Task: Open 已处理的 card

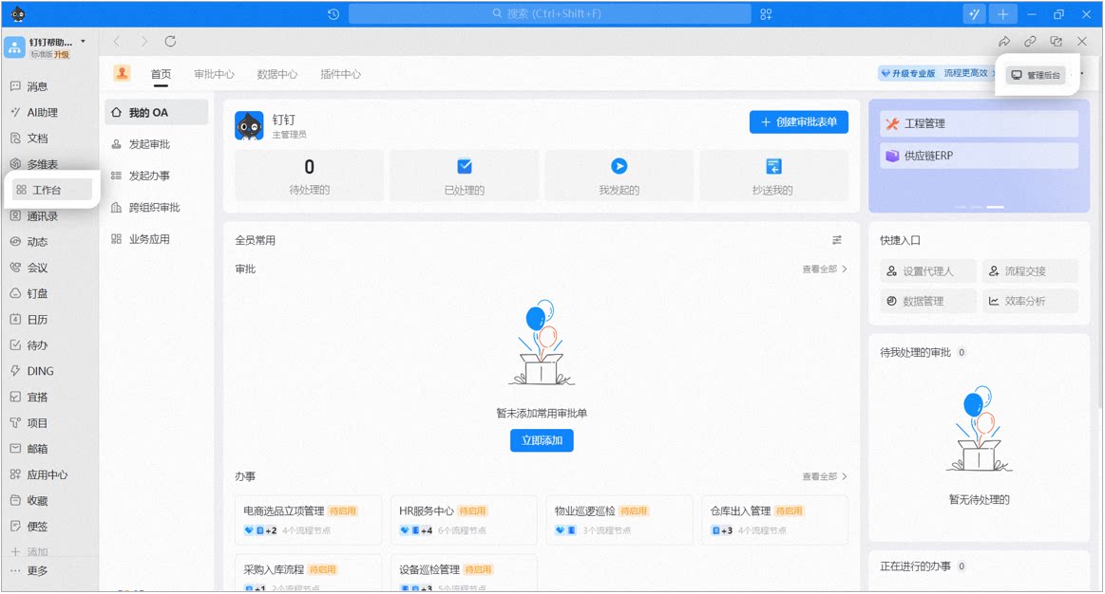Action: (465, 176)
